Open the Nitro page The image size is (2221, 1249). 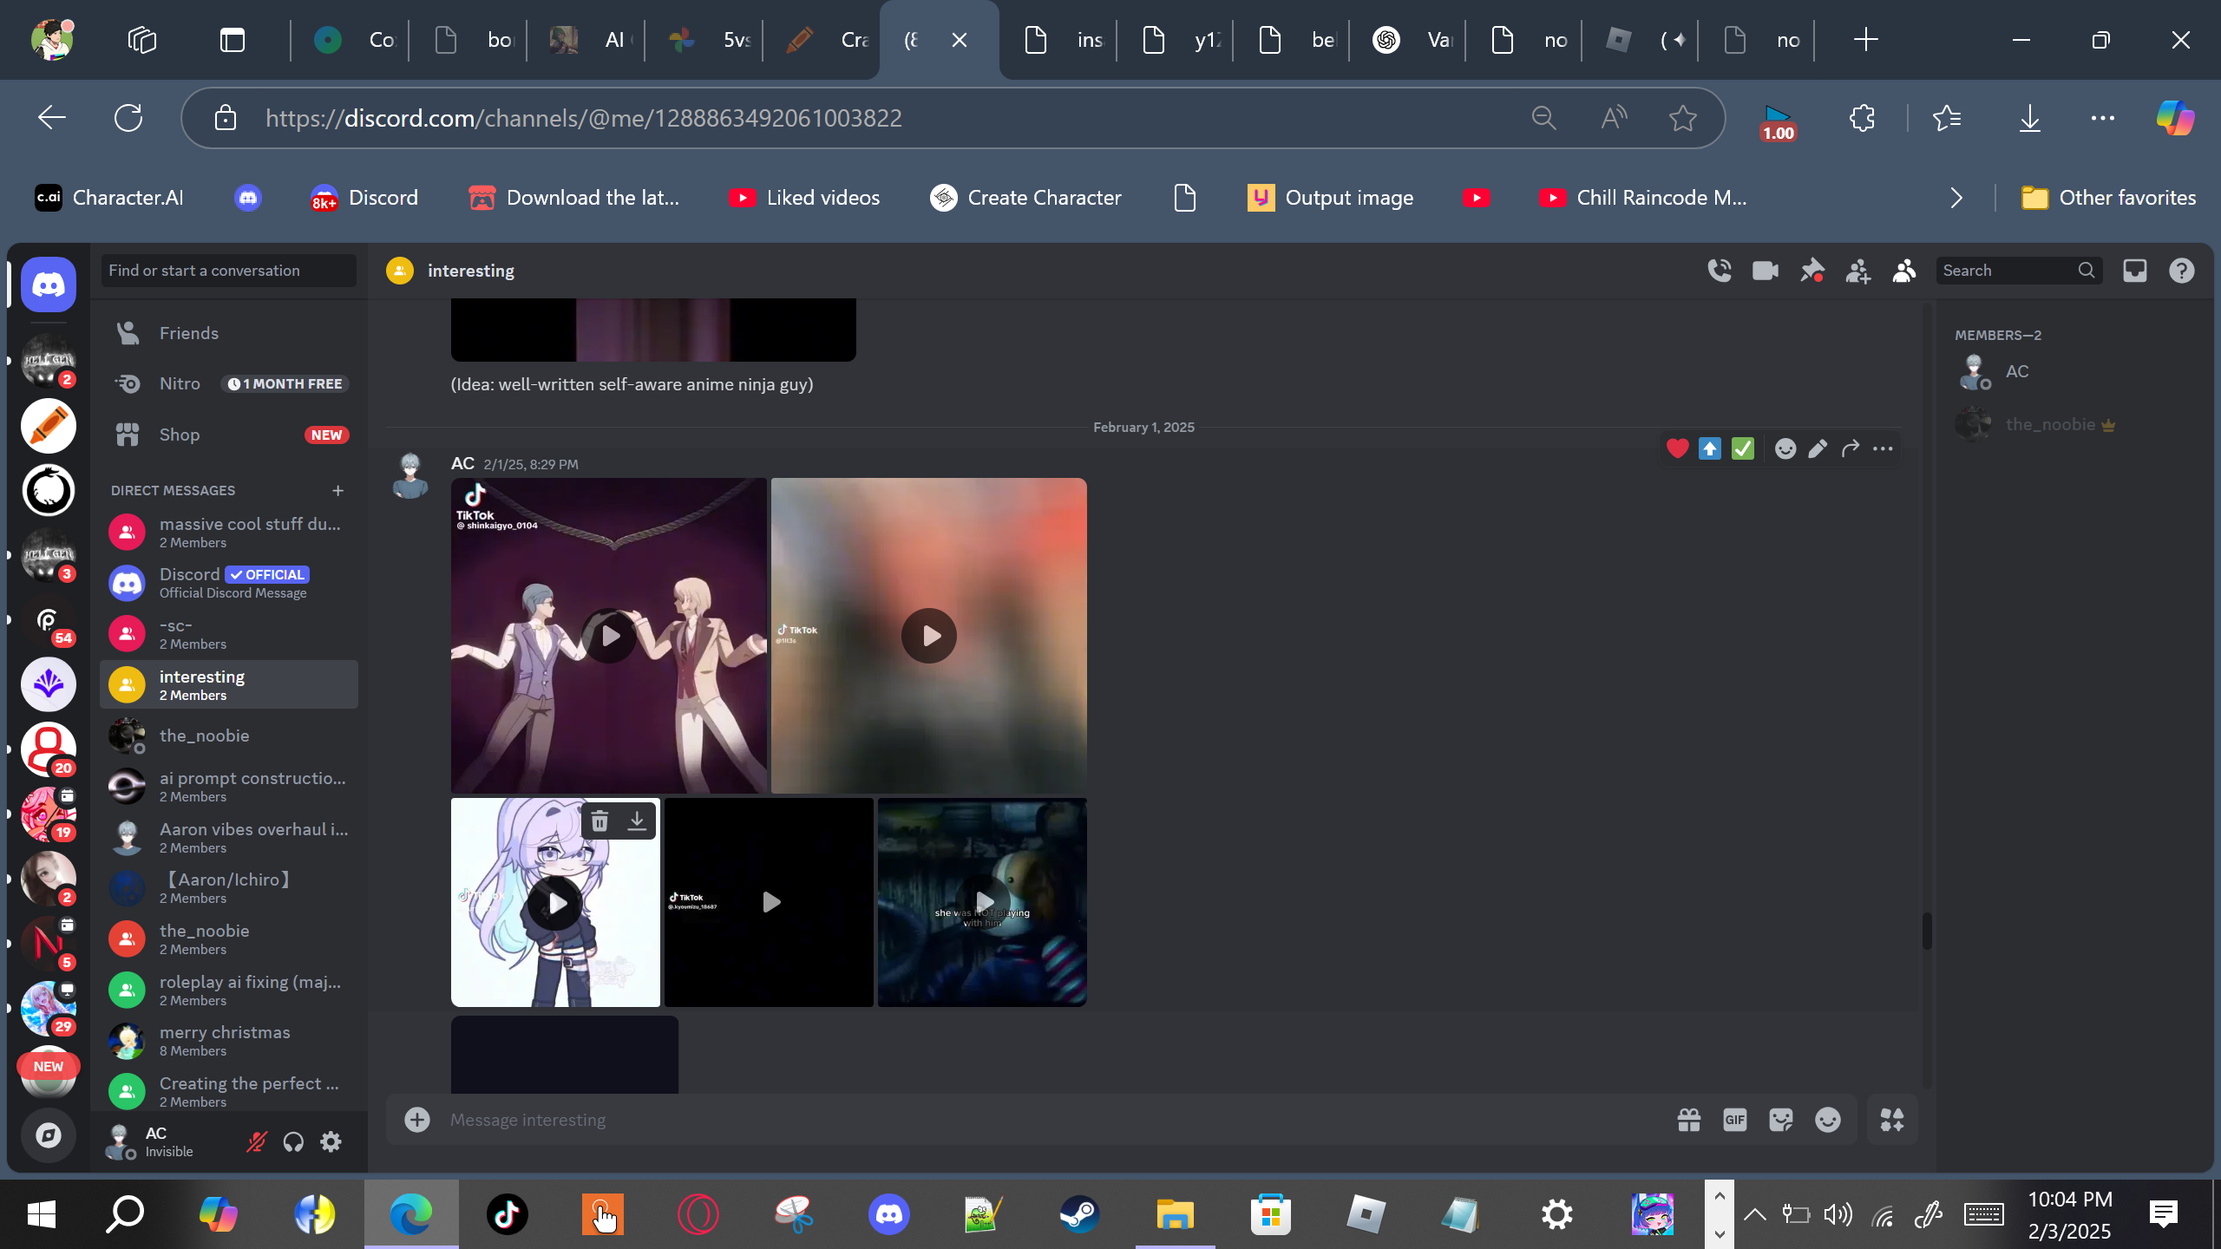[229, 383]
